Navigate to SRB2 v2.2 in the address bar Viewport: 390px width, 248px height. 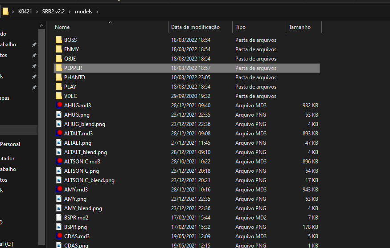pos(53,12)
